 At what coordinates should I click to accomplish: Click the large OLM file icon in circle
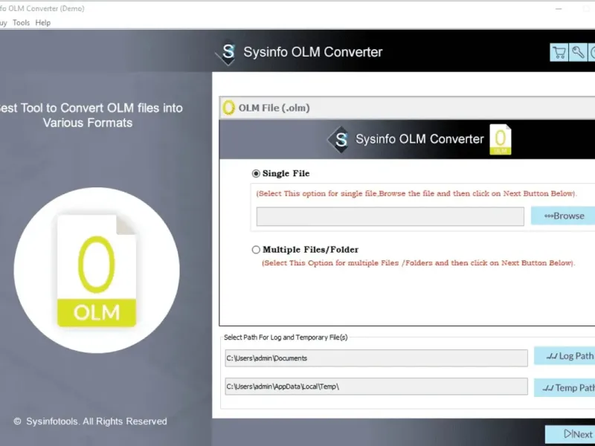click(x=97, y=271)
